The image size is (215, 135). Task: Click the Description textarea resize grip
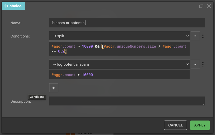(x=204, y=104)
